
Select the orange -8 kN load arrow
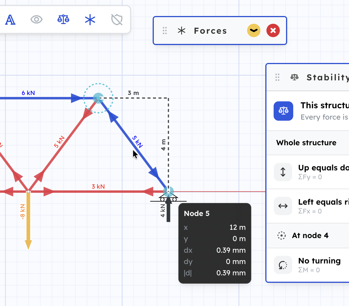click(28, 220)
